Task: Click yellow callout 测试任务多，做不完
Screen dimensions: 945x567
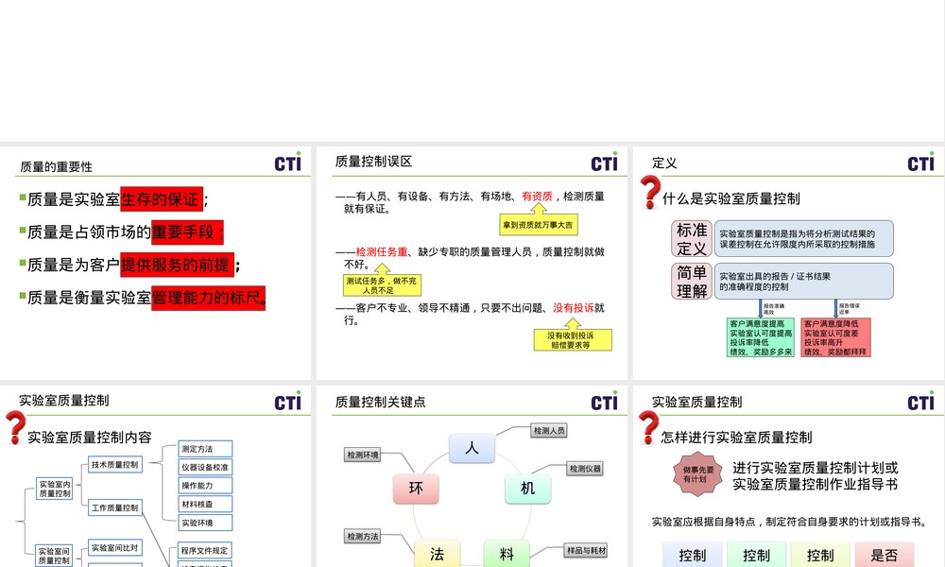Action: 382,285
